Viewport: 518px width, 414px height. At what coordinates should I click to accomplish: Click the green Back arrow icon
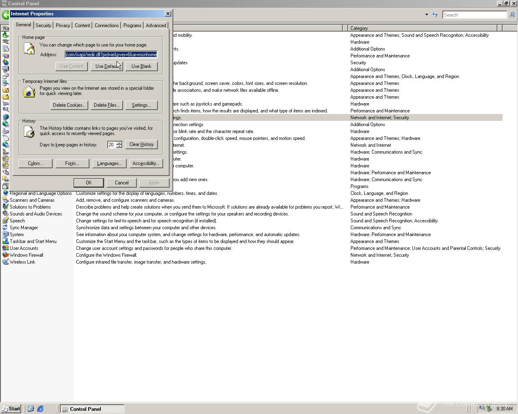[5, 15]
